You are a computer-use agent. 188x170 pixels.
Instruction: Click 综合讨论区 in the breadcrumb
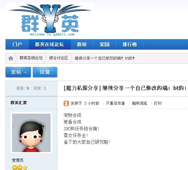click(59, 58)
